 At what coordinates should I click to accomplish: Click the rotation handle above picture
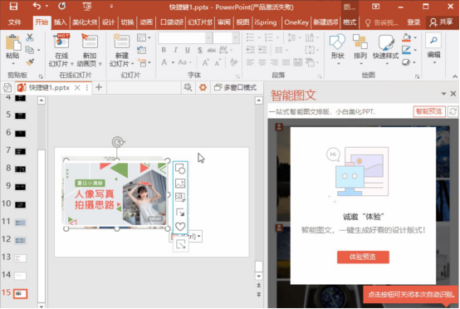(118, 142)
